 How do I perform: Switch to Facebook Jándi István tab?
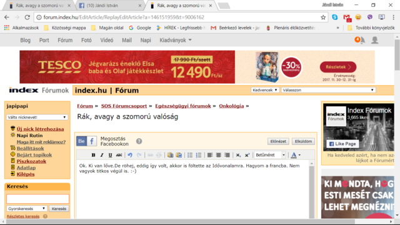click(110, 6)
